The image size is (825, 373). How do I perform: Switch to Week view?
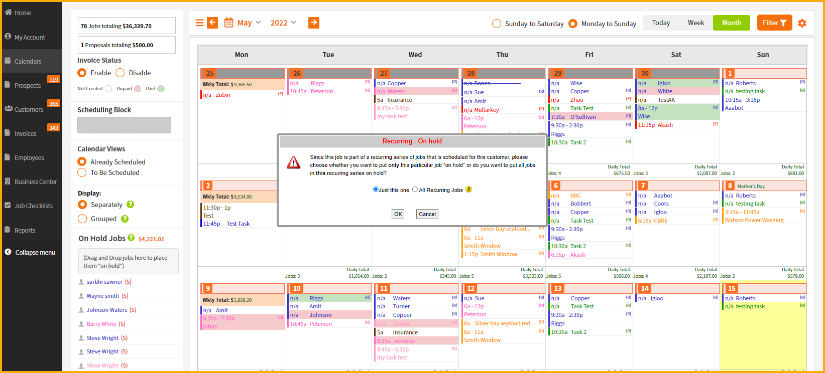click(x=695, y=23)
